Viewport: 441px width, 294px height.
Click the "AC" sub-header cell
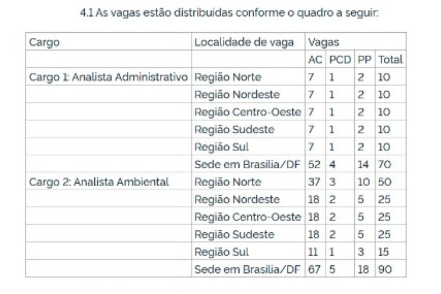click(x=315, y=60)
